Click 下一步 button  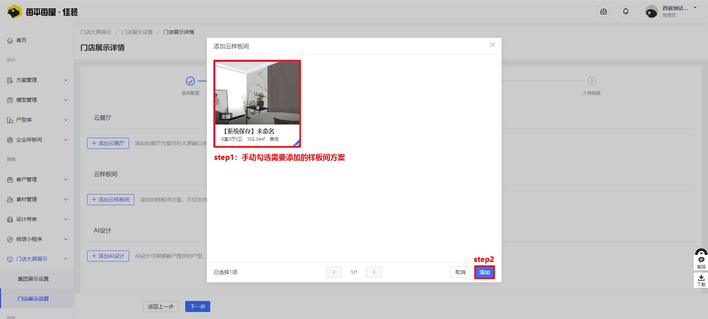point(198,306)
